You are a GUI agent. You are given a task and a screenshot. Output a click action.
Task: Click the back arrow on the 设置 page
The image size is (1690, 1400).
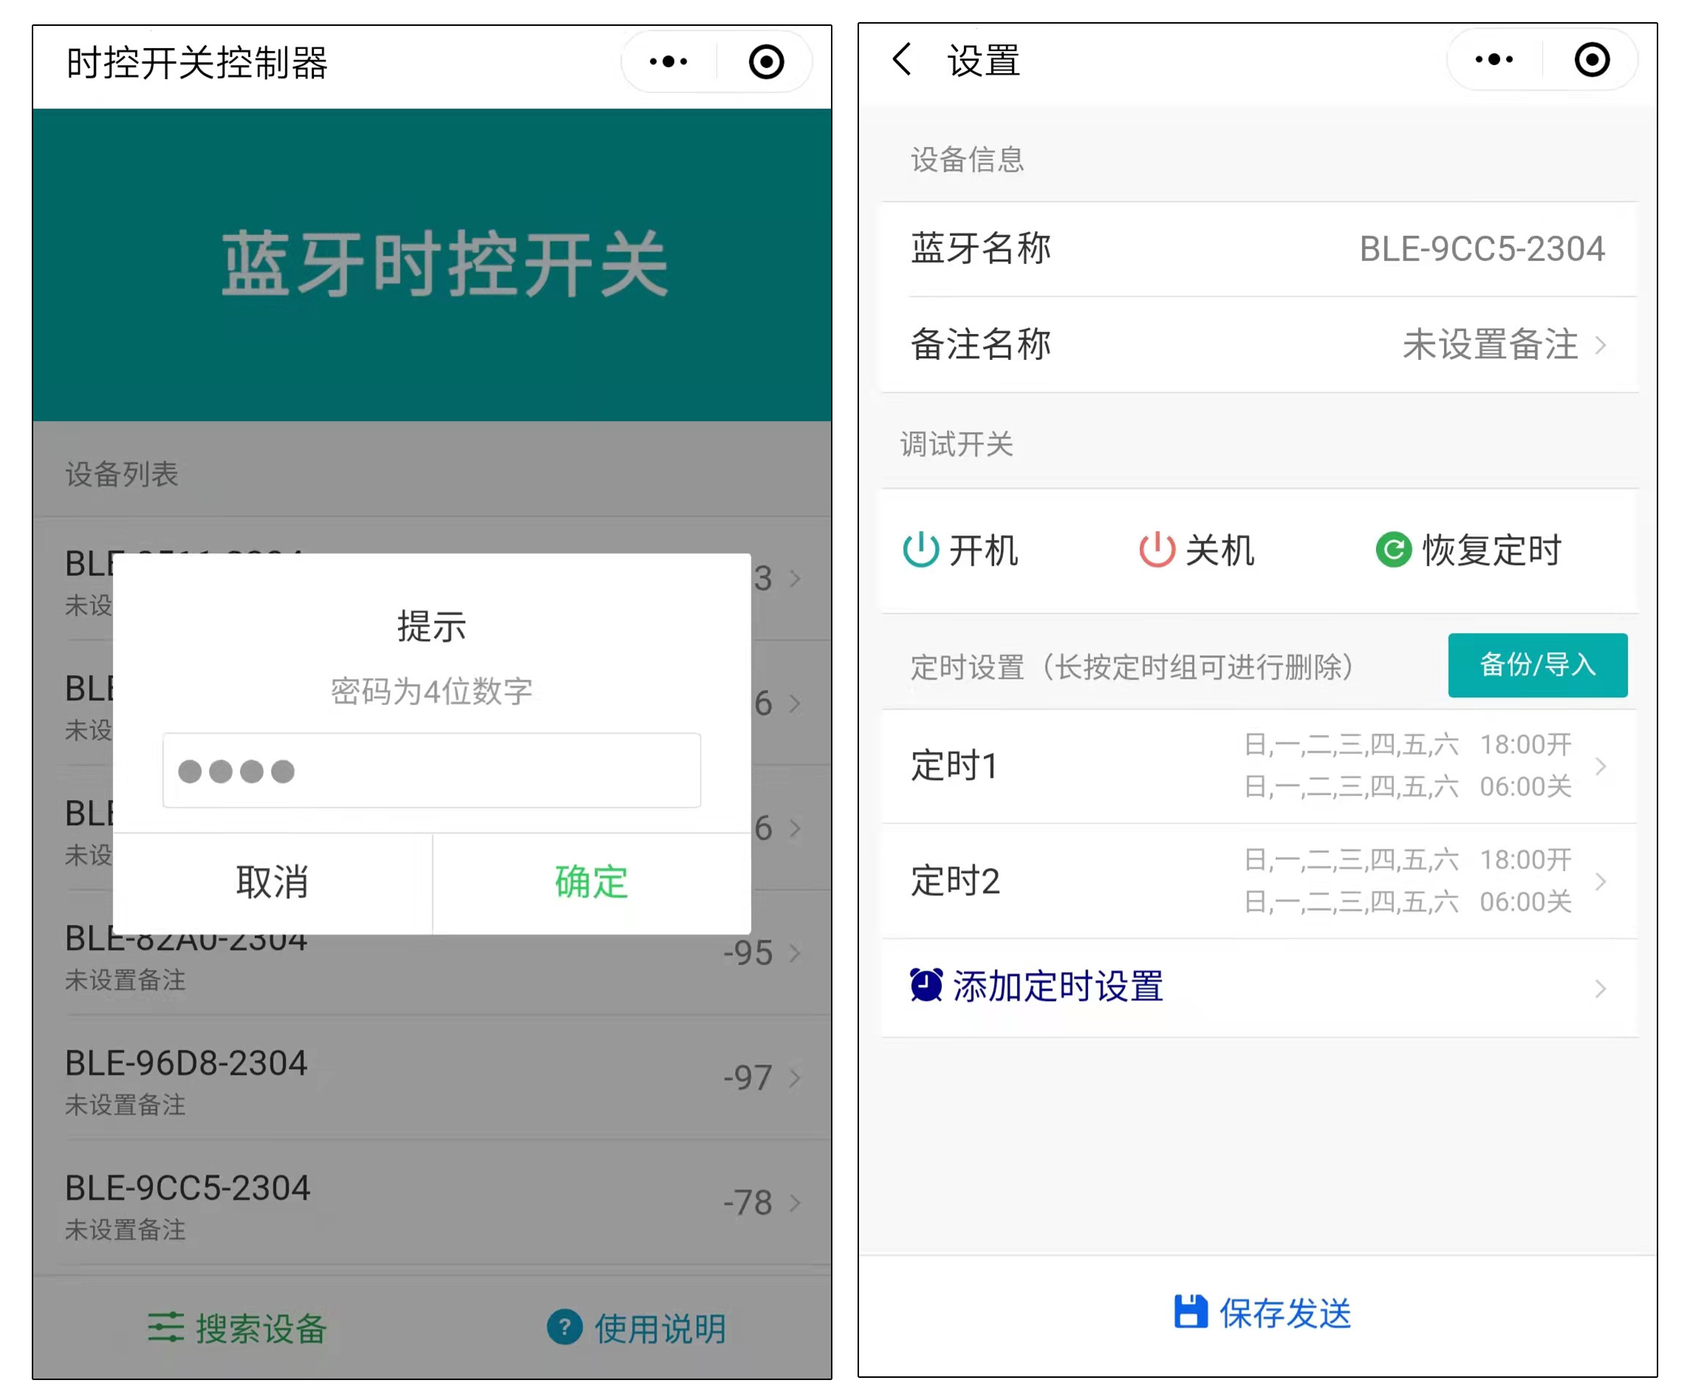tap(901, 60)
